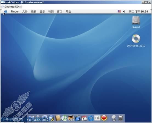Open the 显示 menu

pos(42,12)
